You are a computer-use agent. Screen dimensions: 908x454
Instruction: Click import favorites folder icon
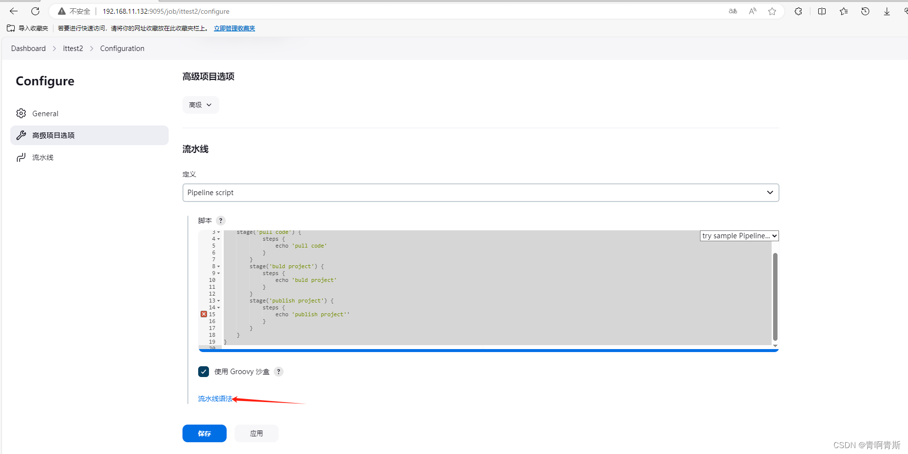pyautogui.click(x=11, y=28)
